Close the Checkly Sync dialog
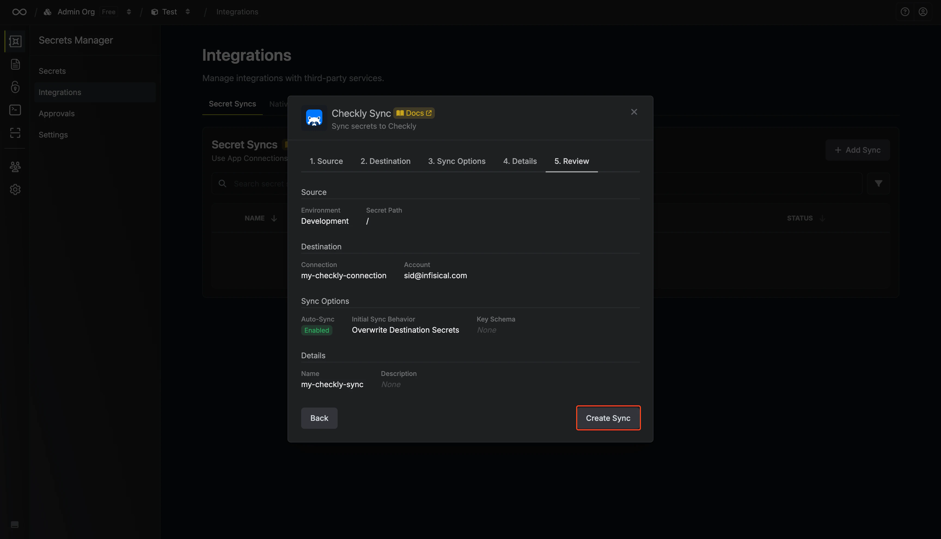 point(634,112)
